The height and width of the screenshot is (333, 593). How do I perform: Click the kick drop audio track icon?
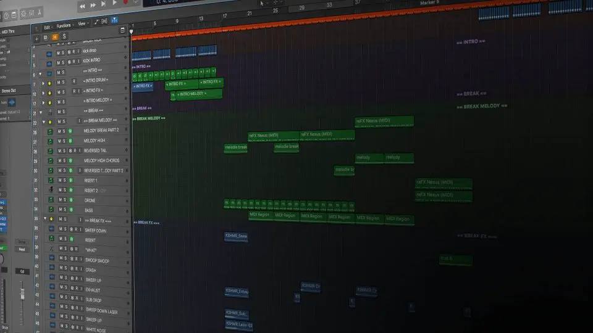point(49,54)
